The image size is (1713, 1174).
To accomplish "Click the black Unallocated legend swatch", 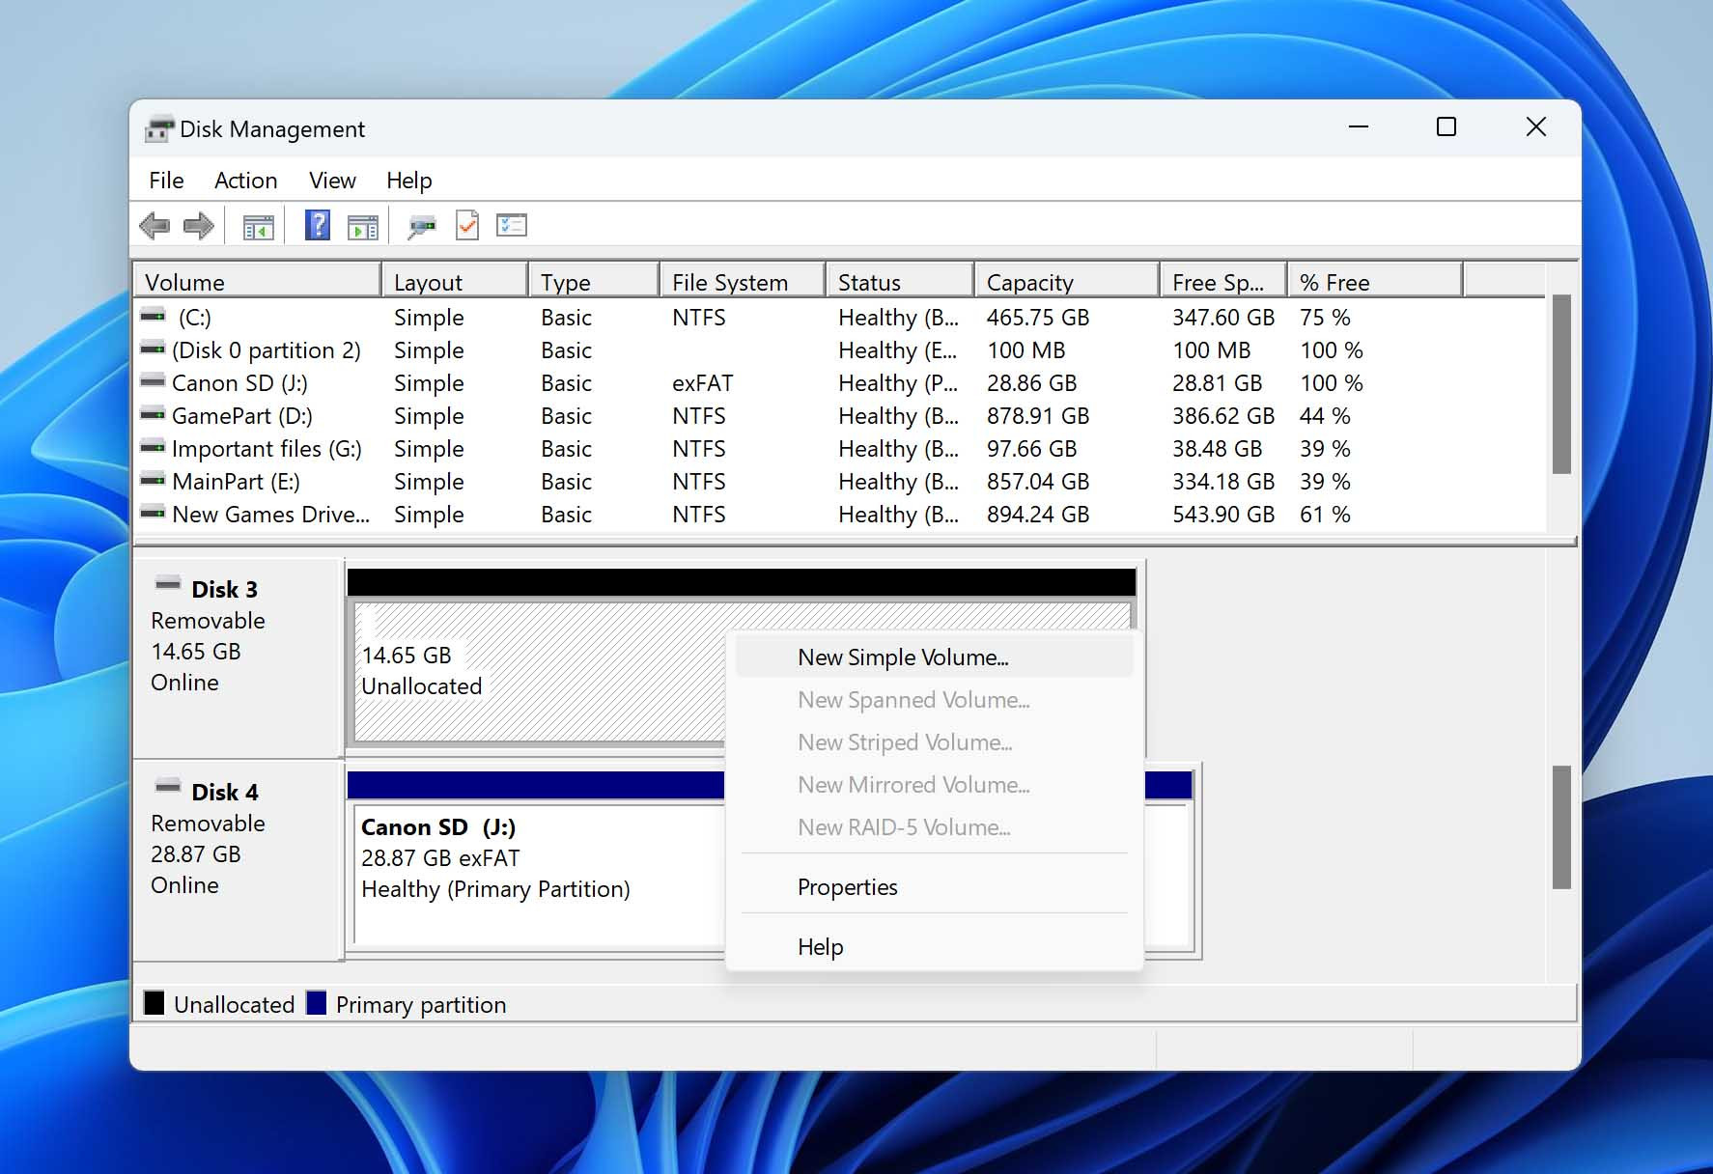I will 154,1003.
